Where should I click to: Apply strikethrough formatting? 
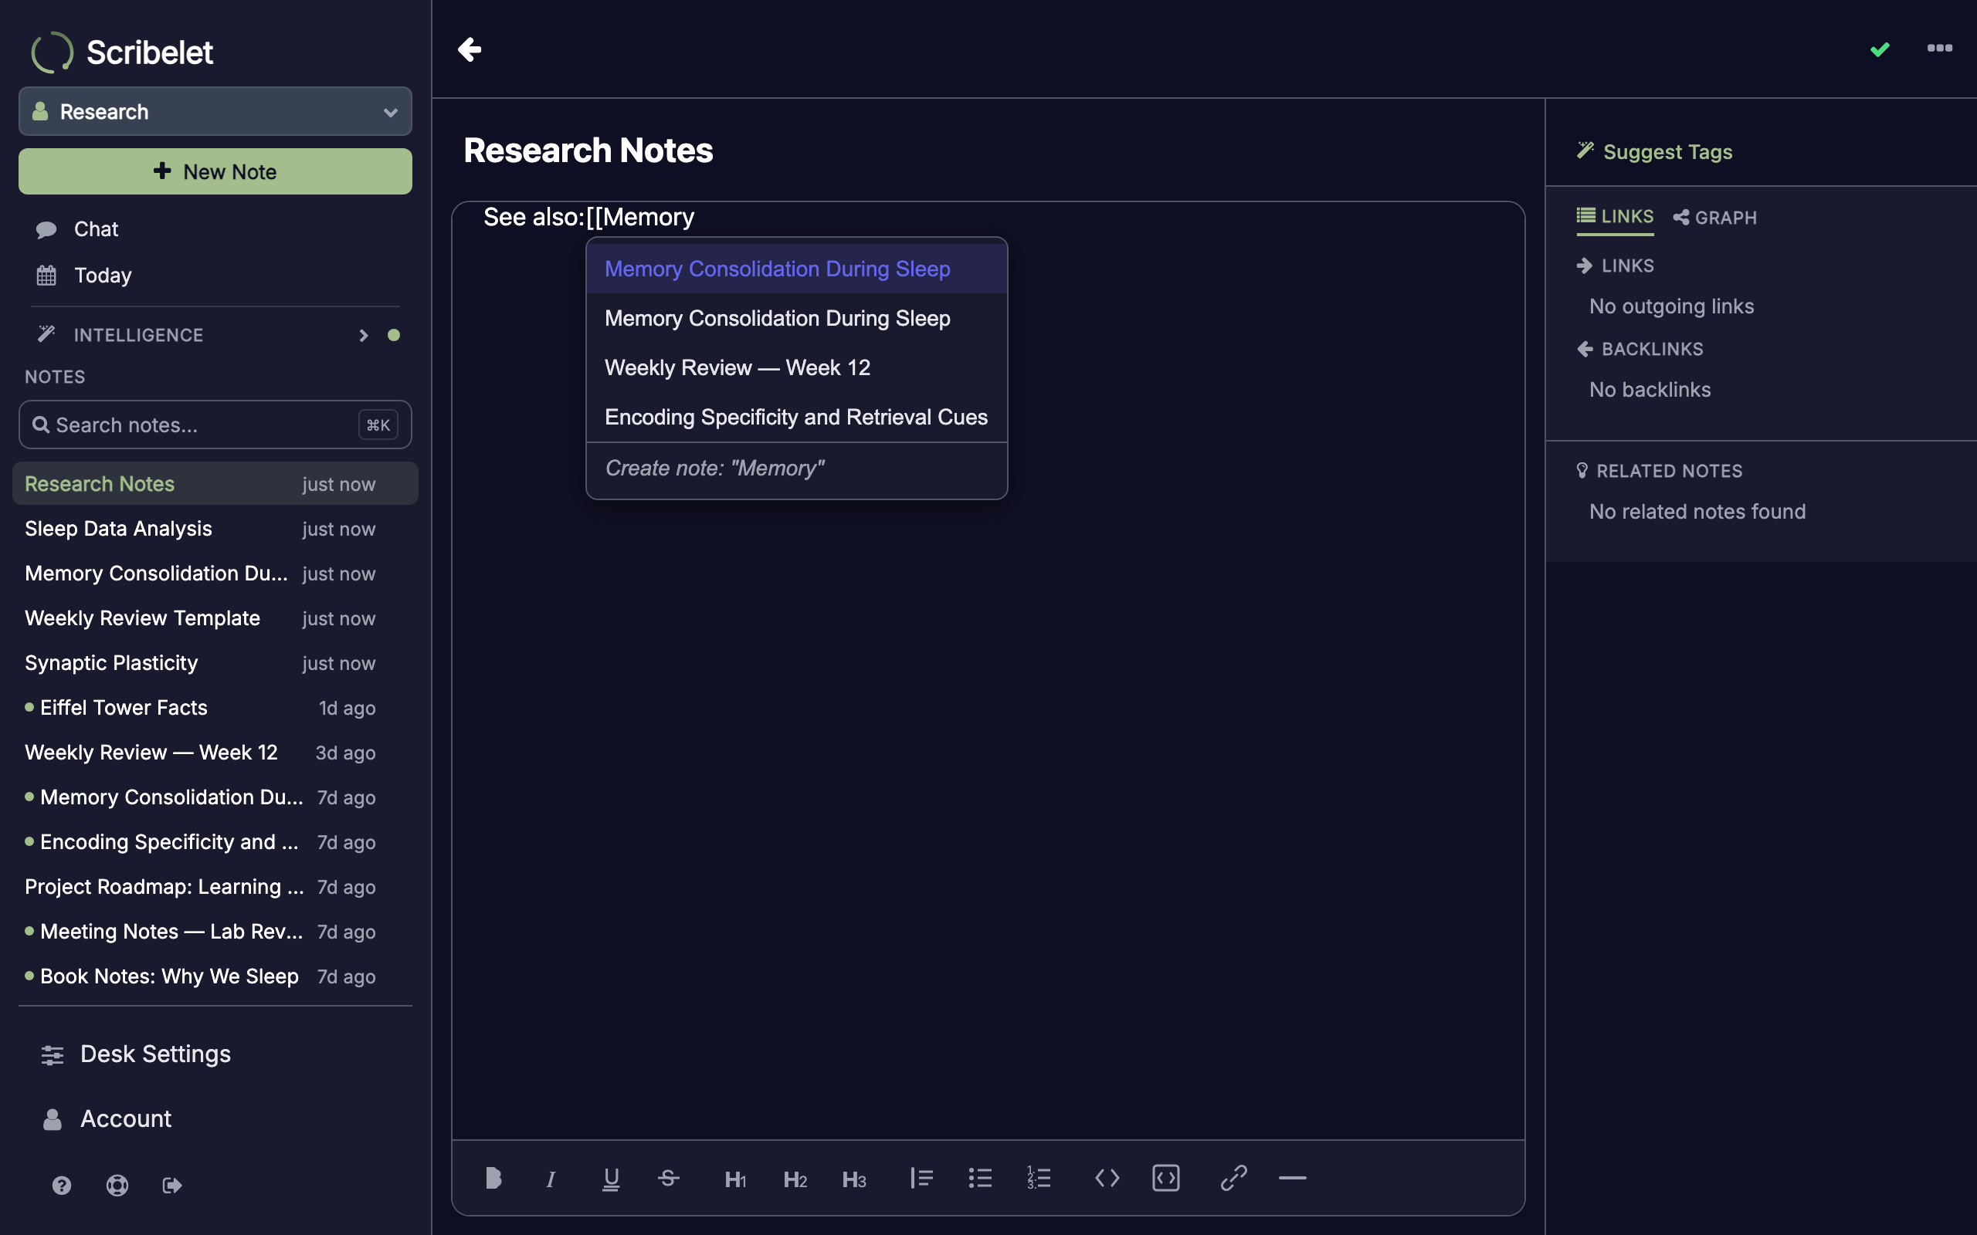tap(668, 1178)
